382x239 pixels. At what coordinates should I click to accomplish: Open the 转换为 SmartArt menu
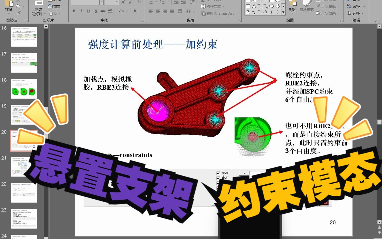tap(219, 13)
